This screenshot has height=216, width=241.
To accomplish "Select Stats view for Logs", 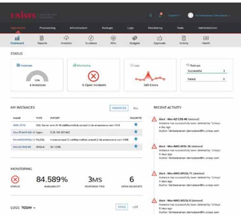I will 122,207.
